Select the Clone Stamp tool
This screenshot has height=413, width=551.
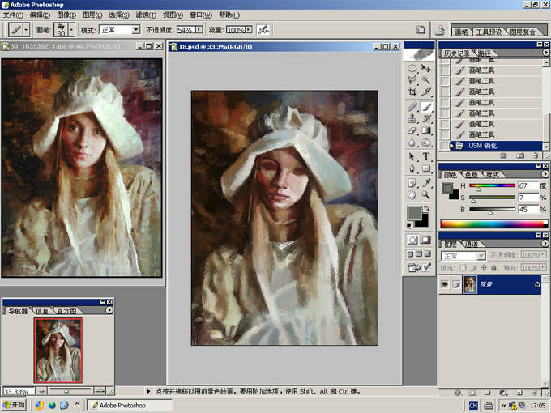coord(412,119)
